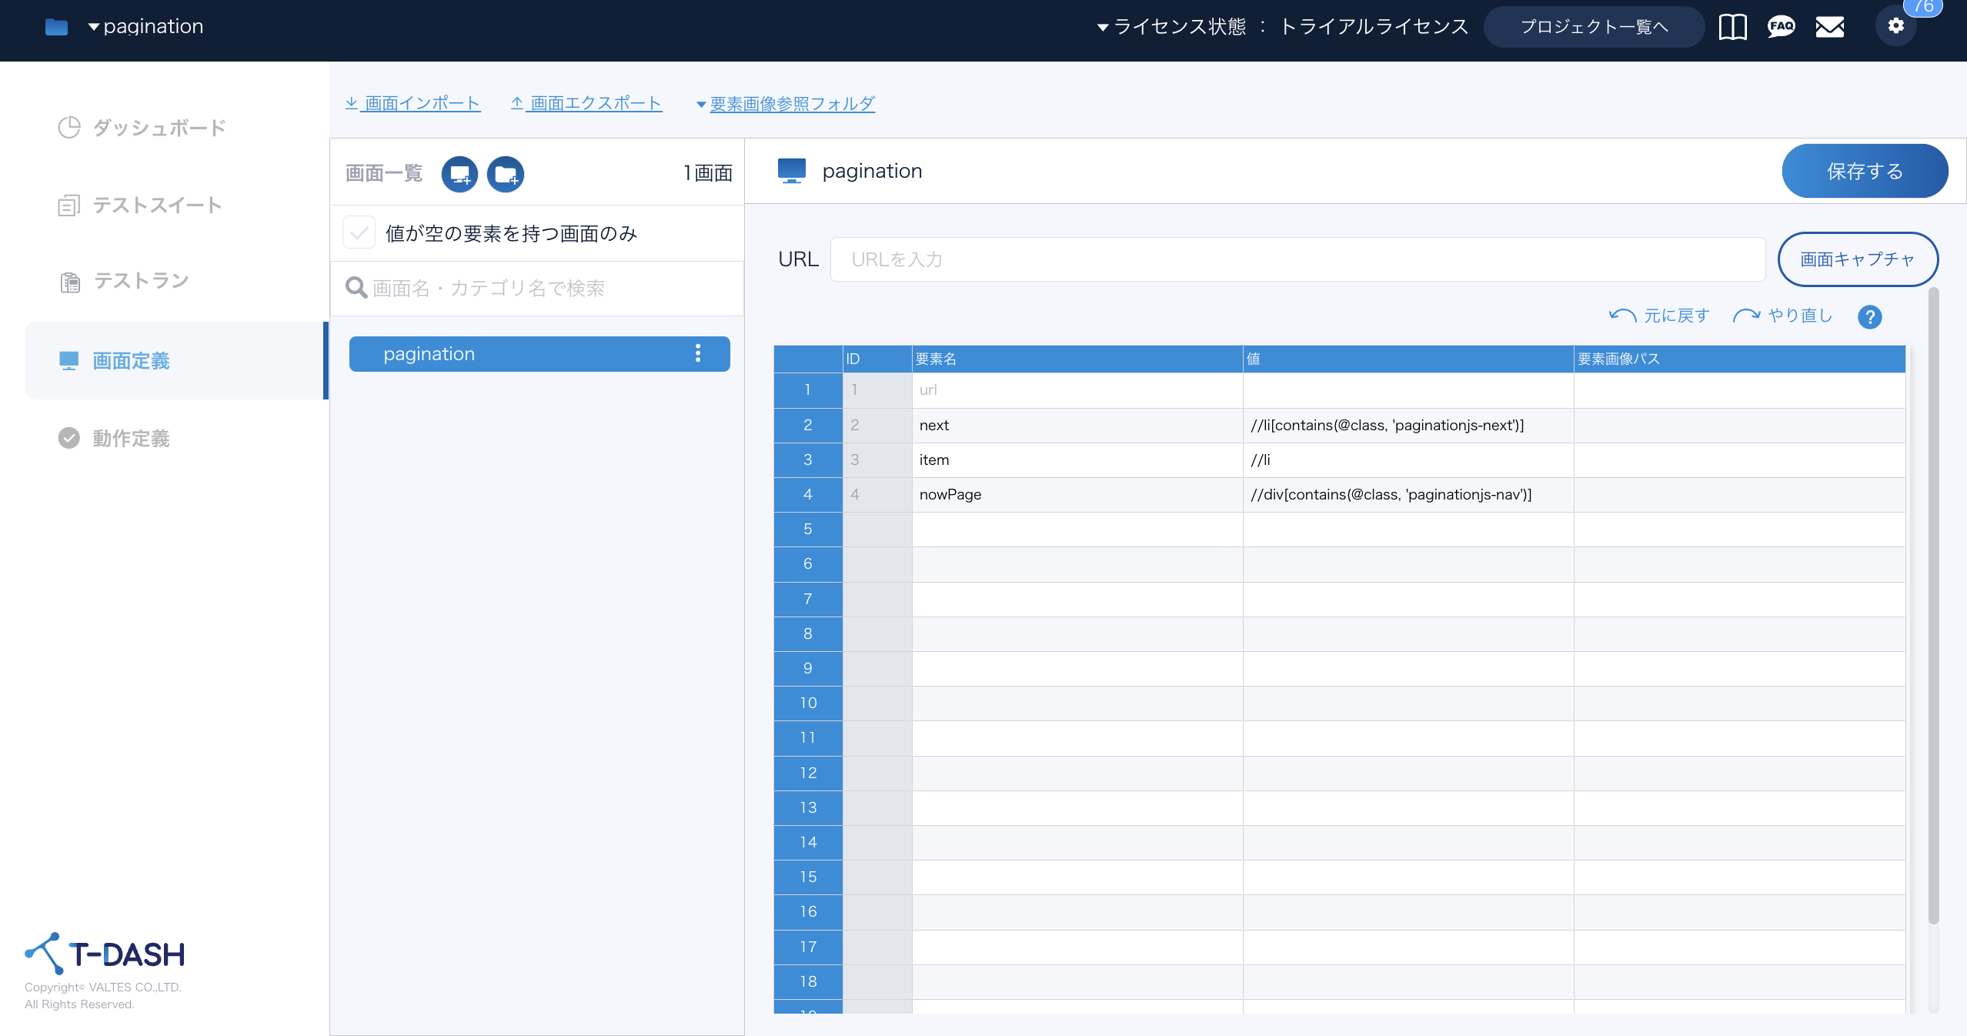Open pagination screen three-dot menu
Screen dimensions: 1967x1036
pyautogui.click(x=697, y=353)
